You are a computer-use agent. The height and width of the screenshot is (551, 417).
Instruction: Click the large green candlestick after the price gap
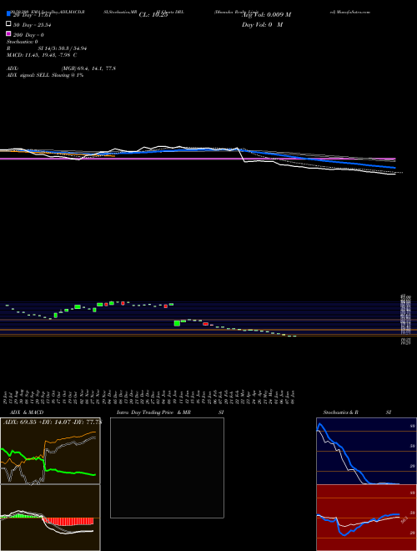pyautogui.click(x=177, y=323)
